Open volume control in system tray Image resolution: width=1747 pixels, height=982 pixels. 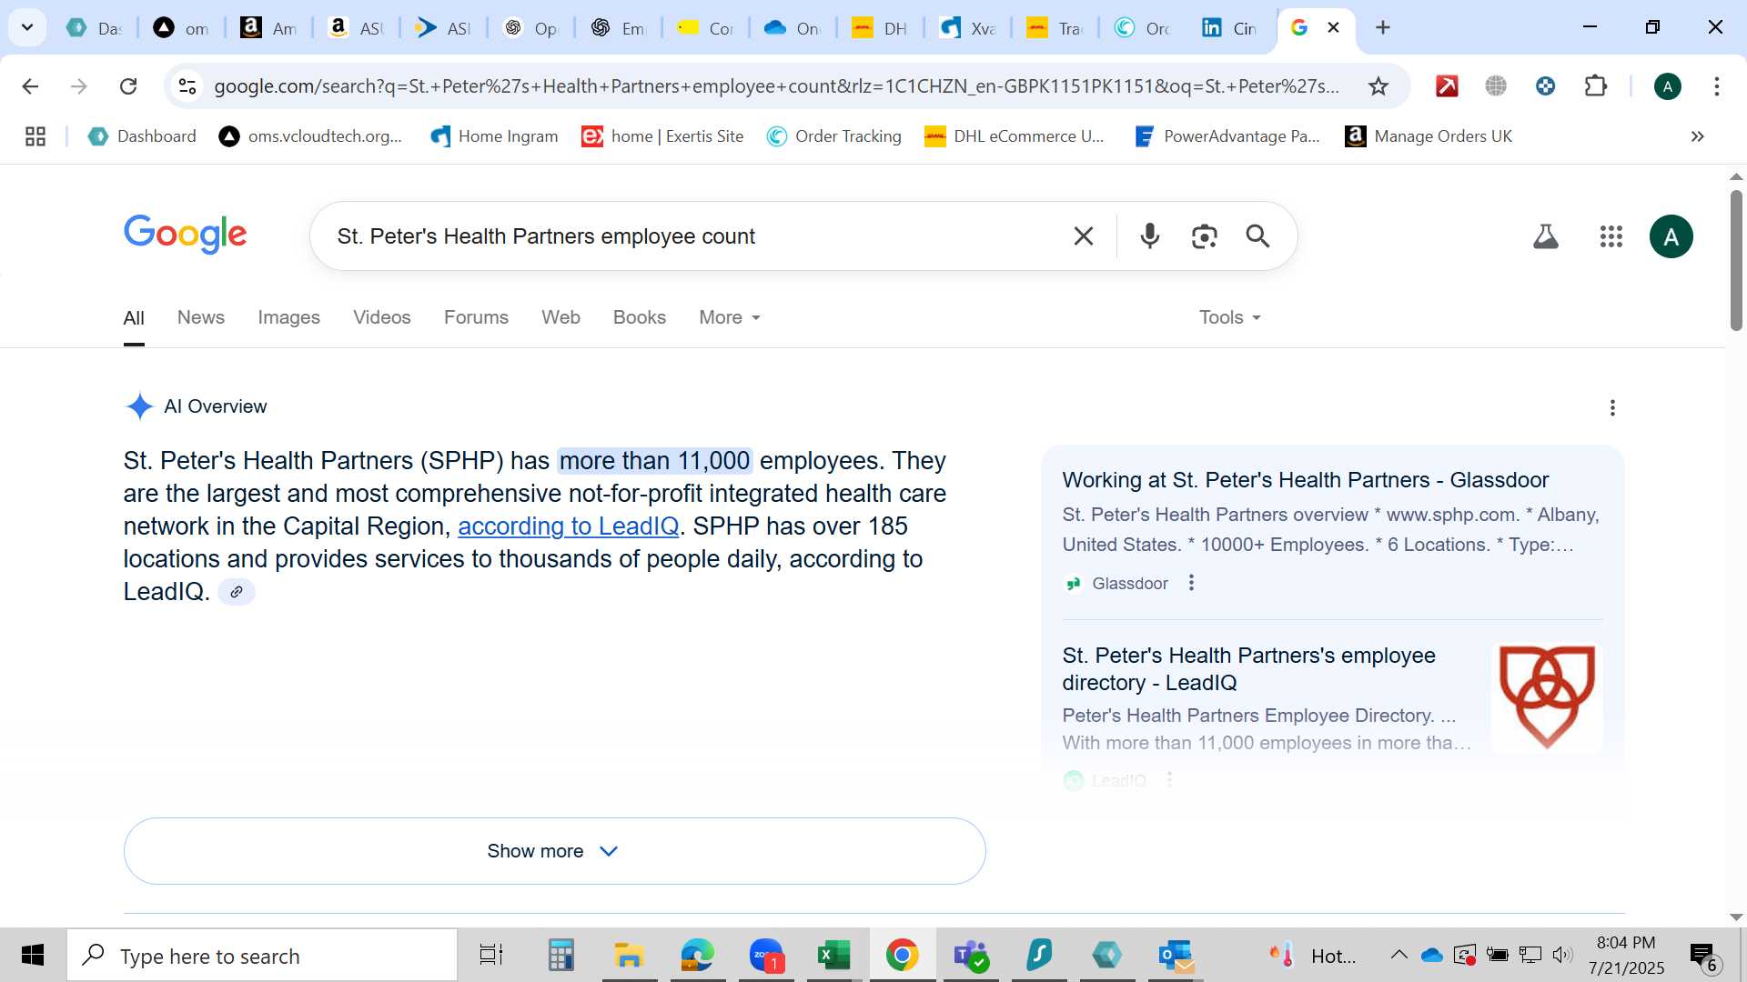click(x=1562, y=955)
